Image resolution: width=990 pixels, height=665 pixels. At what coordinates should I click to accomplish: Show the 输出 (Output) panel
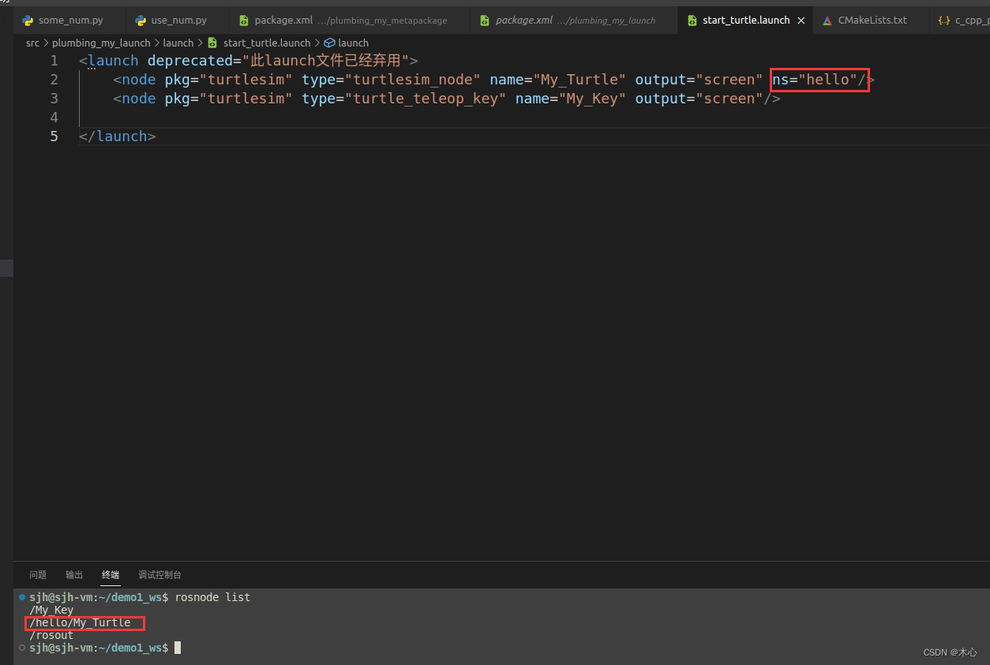click(x=74, y=575)
